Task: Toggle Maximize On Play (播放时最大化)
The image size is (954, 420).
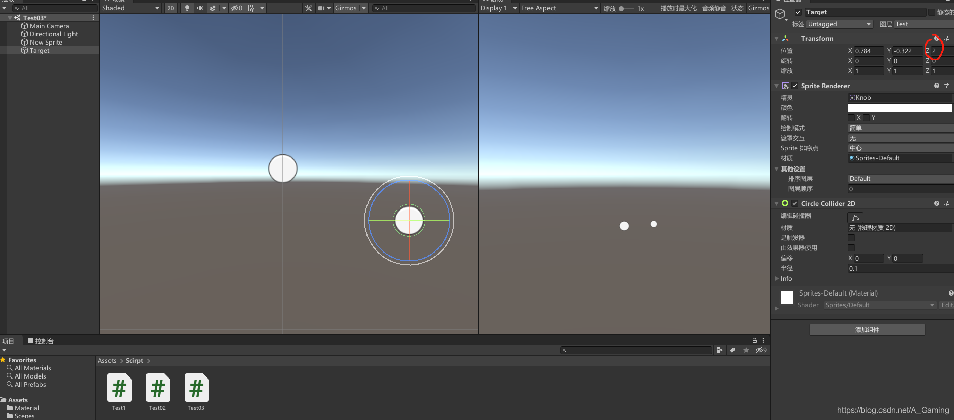Action: pyautogui.click(x=678, y=8)
